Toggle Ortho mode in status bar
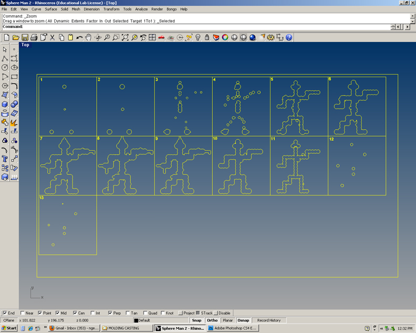416x333 pixels. (x=212, y=320)
